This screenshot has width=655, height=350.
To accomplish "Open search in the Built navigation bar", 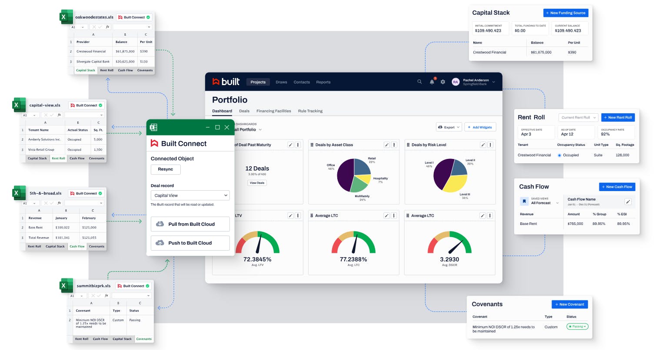I will coord(419,82).
